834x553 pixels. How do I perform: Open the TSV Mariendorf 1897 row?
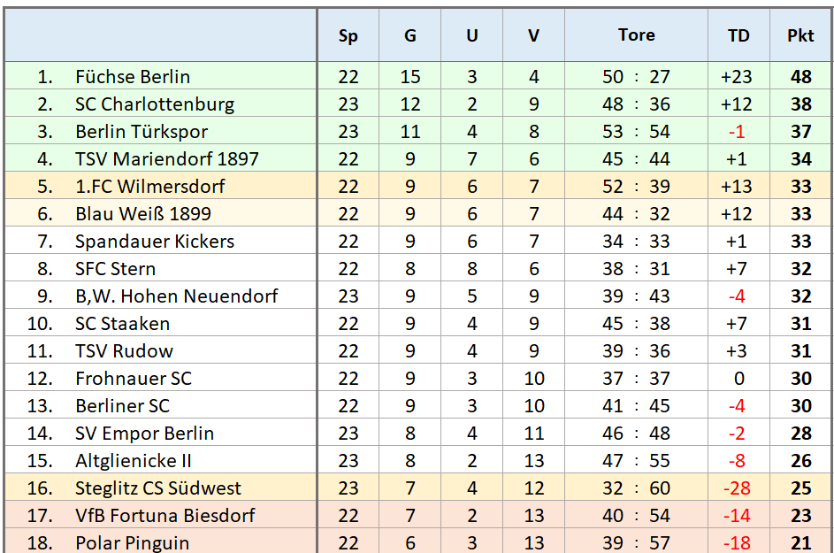(x=167, y=159)
